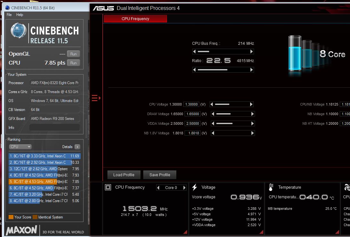Click the CPU Frequency chip icon
The width and height of the screenshot is (350, 237).
tap(108, 187)
